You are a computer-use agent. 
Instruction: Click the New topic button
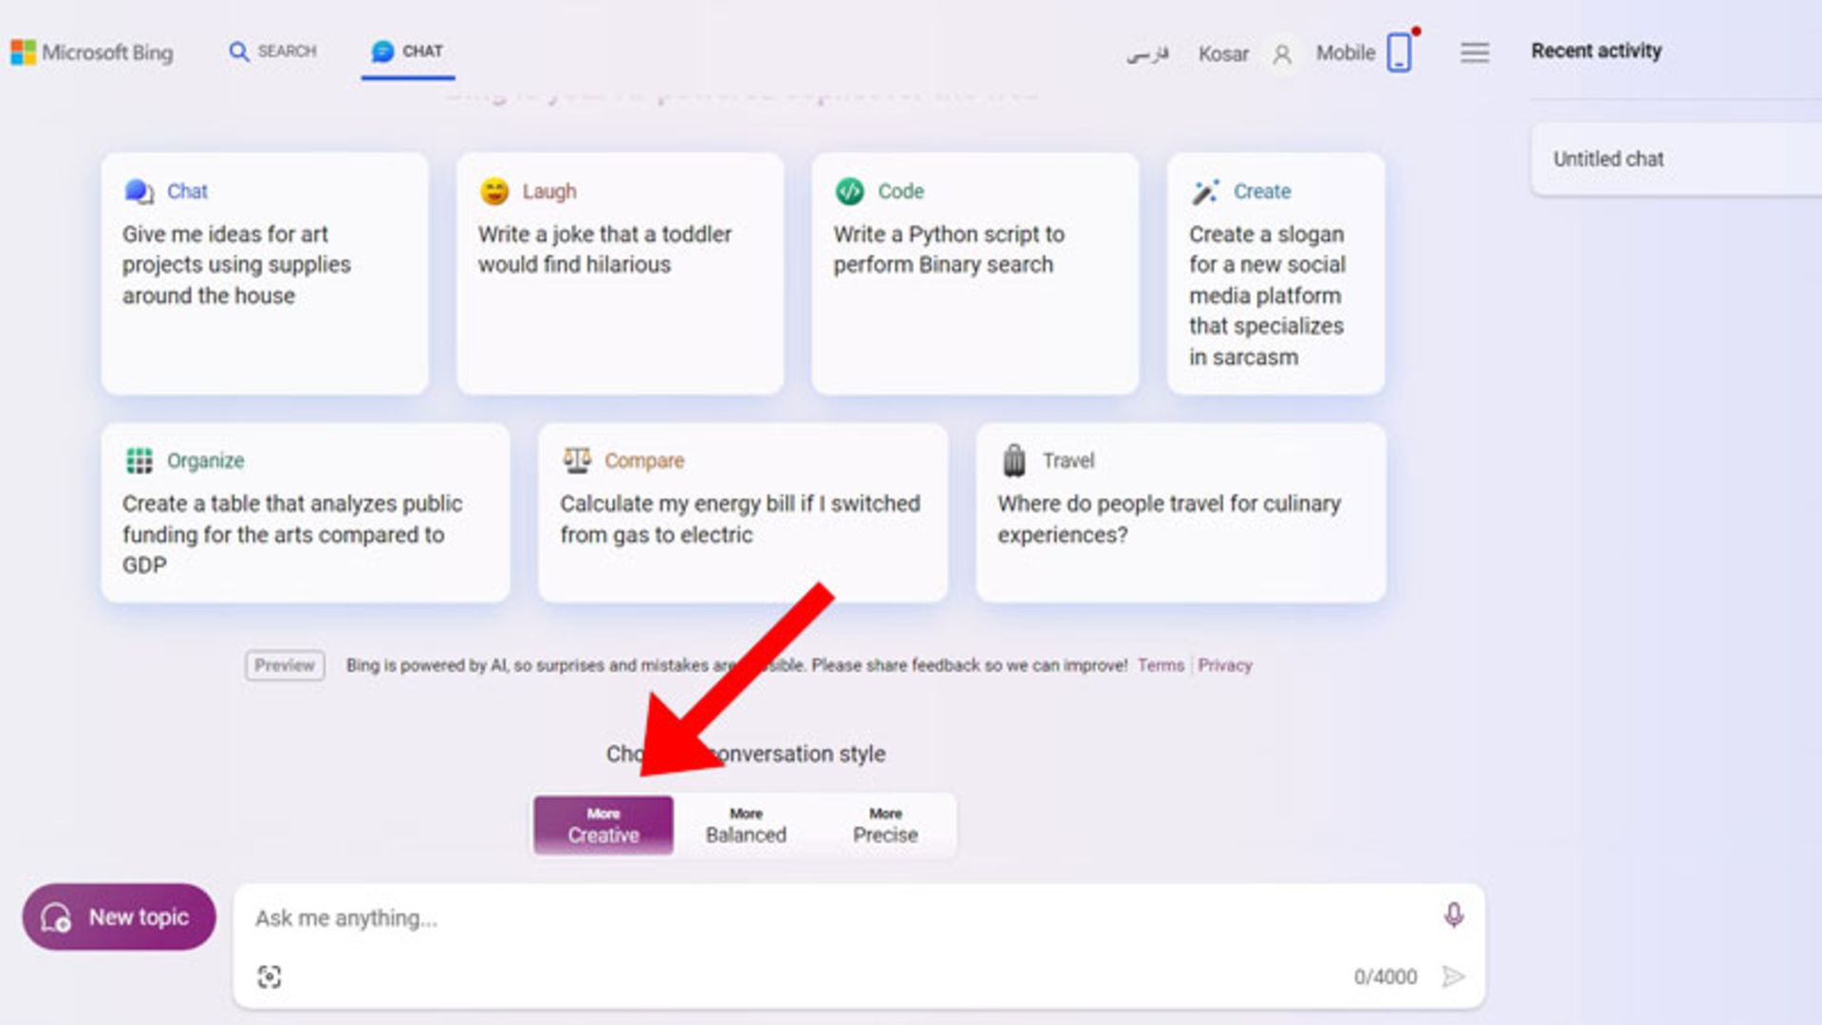tap(120, 917)
